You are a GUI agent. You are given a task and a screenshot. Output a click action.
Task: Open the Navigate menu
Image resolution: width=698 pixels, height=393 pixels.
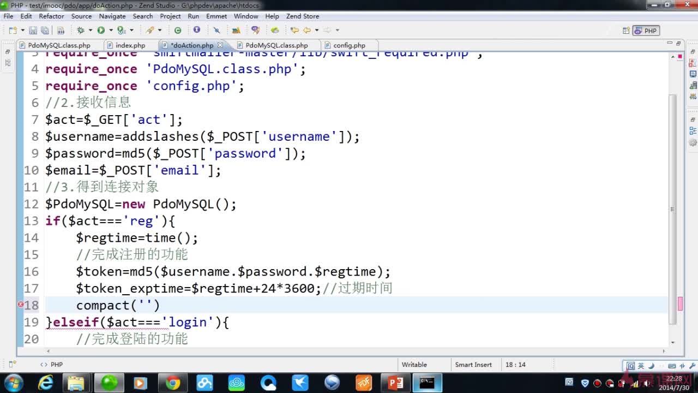coord(112,16)
